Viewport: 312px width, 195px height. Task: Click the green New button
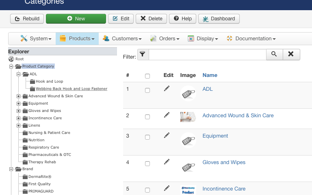pyautogui.click(x=76, y=19)
